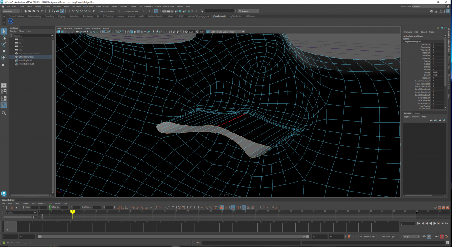The image size is (452, 247).
Task: Toggle looping playback option icon
Action: point(424,236)
